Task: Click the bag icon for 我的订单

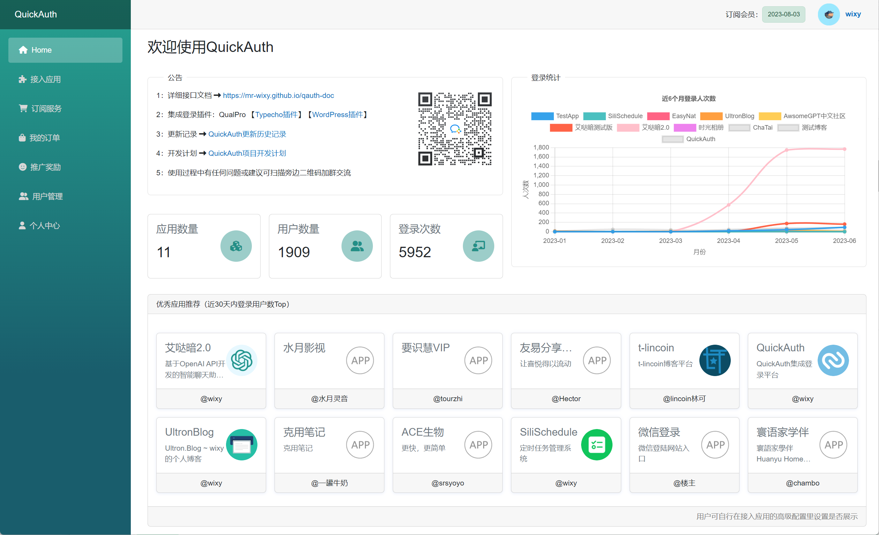Action: coord(22,138)
